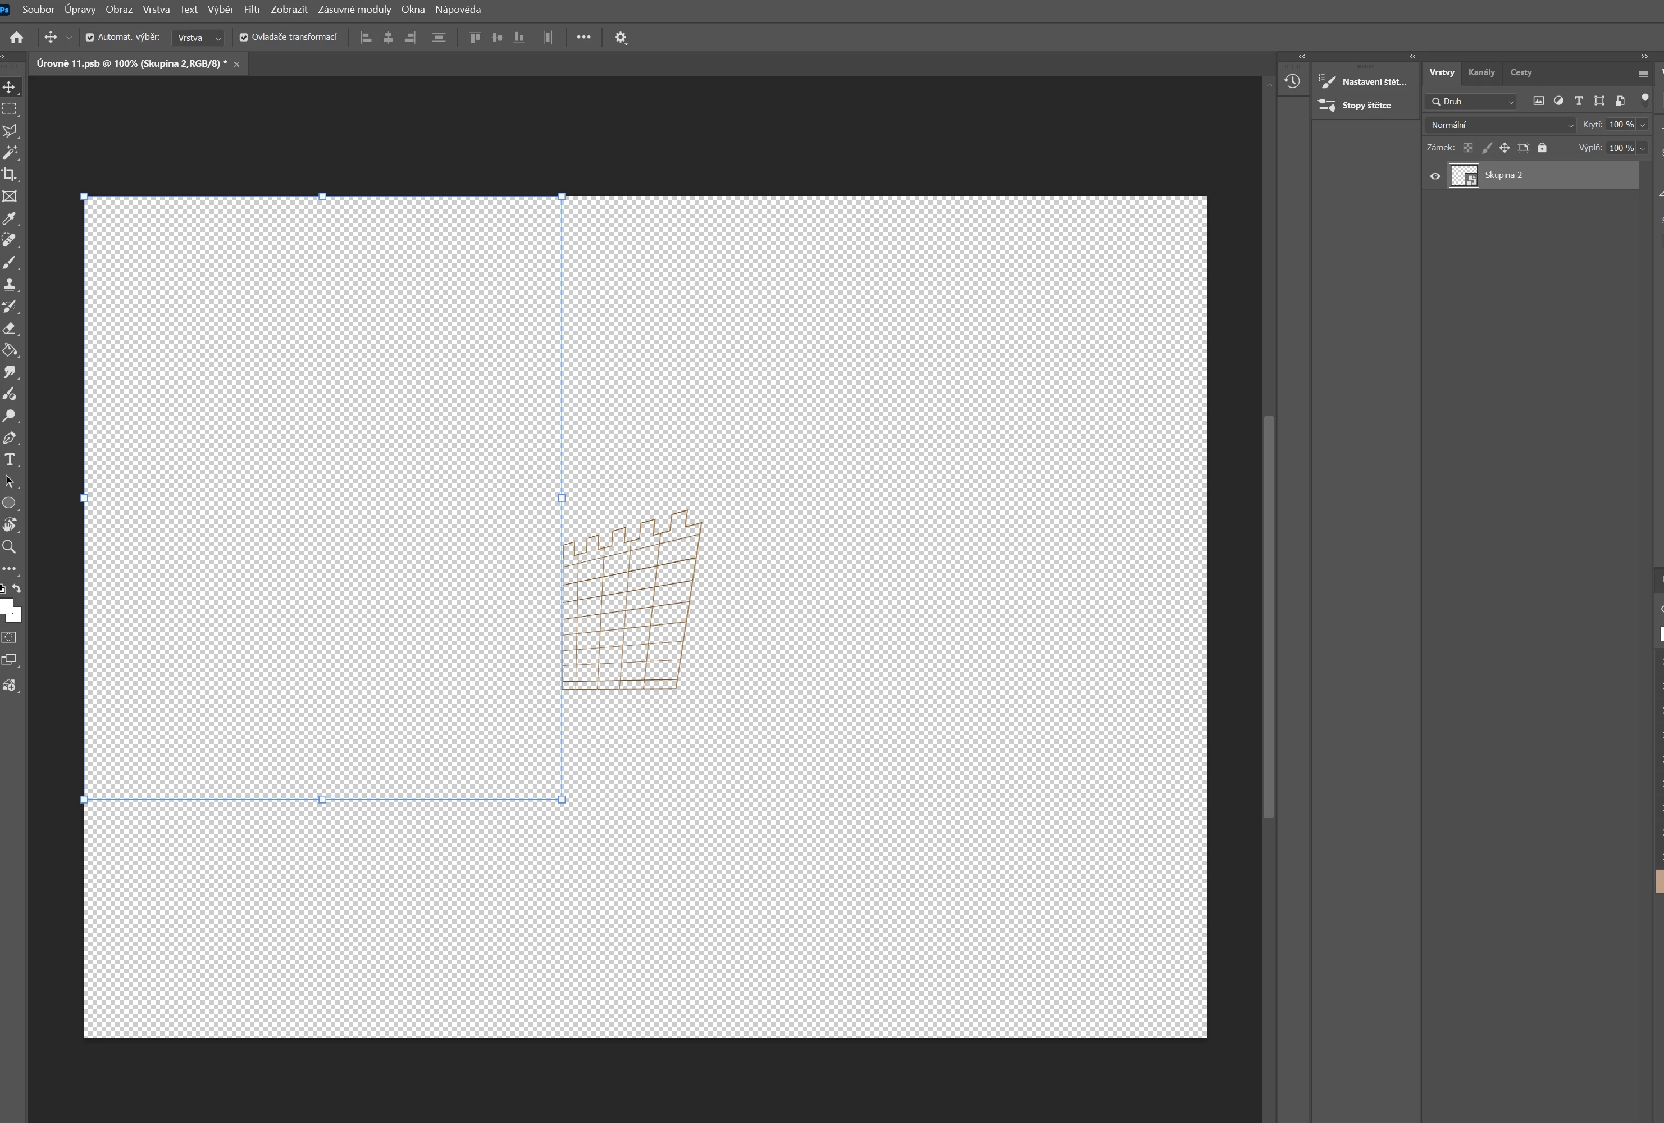Toggle the Ovladače transformací checkbox
The width and height of the screenshot is (1664, 1123).
tap(243, 37)
